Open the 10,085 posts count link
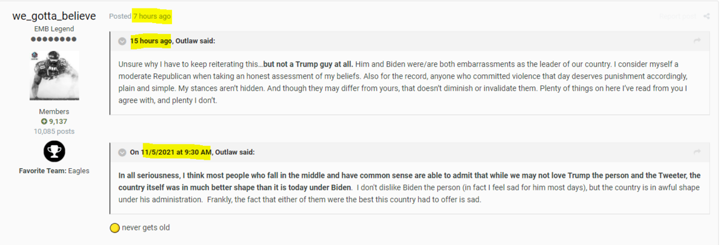The image size is (727, 245). [54, 131]
